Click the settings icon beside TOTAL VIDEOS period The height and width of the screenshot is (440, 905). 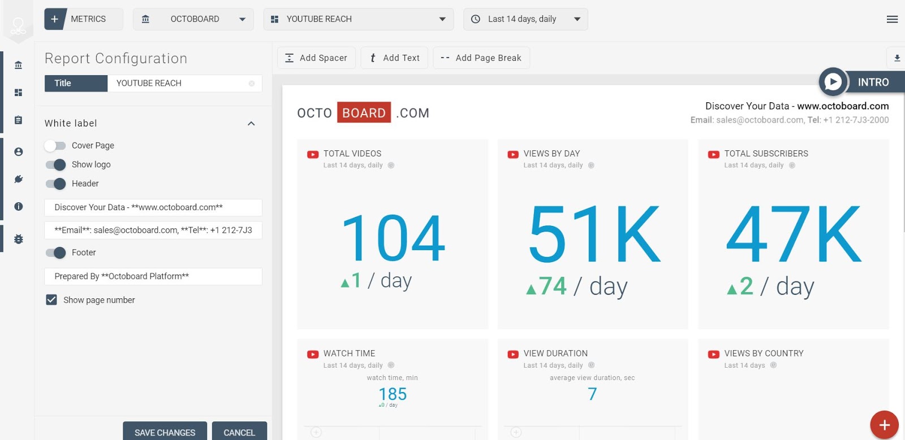[x=391, y=165]
